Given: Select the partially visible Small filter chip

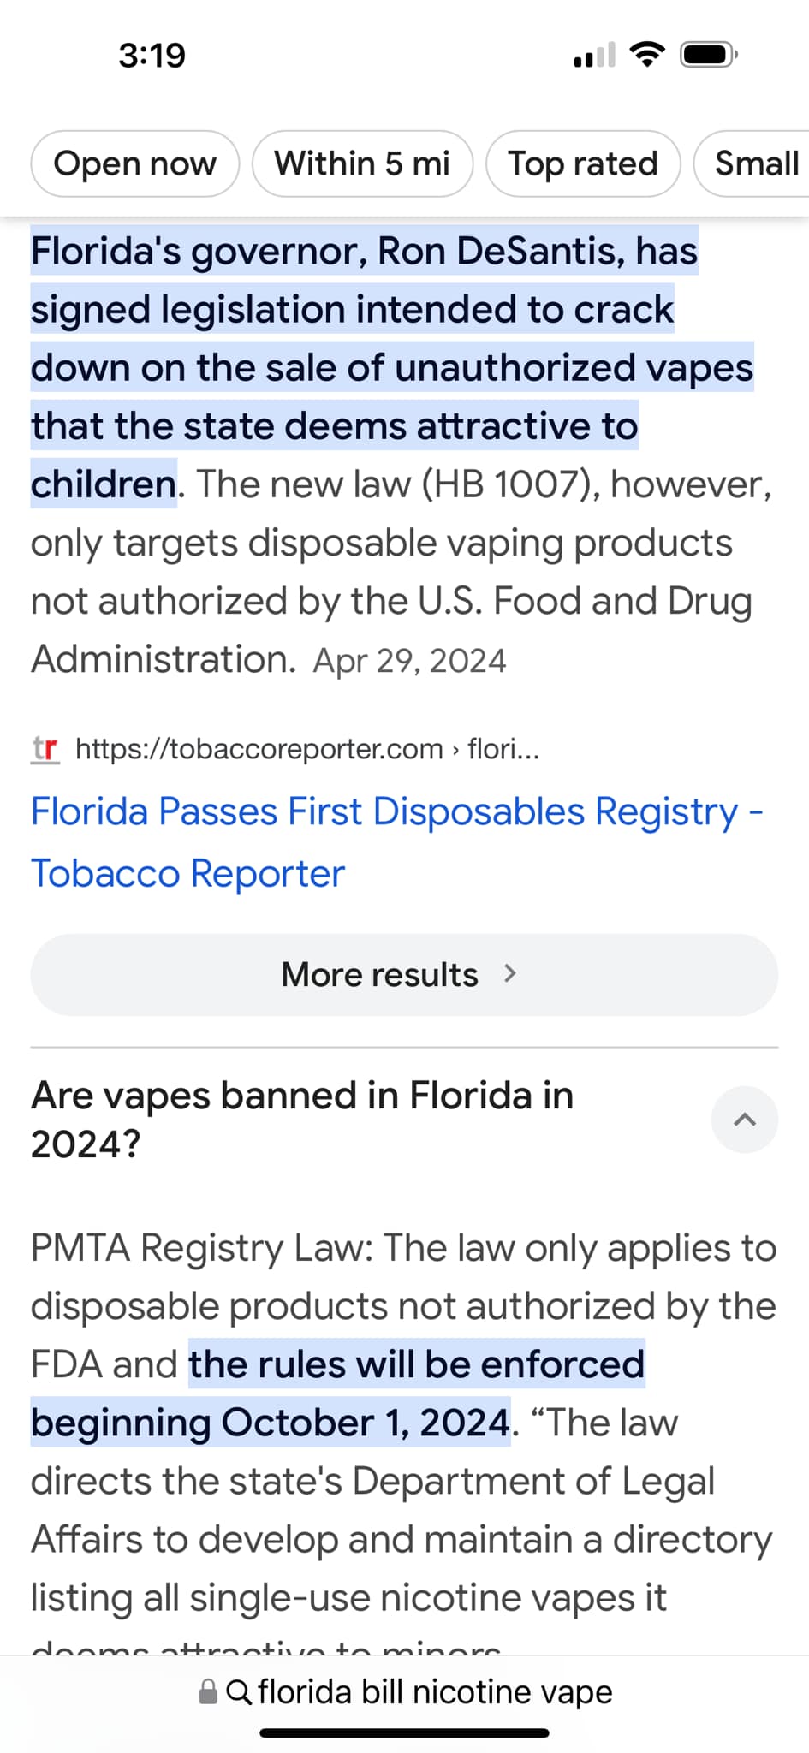Looking at the screenshot, I should pos(752,163).
